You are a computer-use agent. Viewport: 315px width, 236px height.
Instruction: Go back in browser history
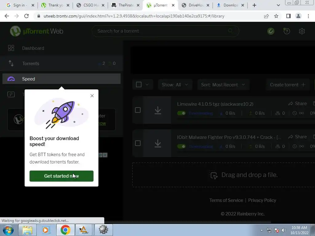[7, 16]
